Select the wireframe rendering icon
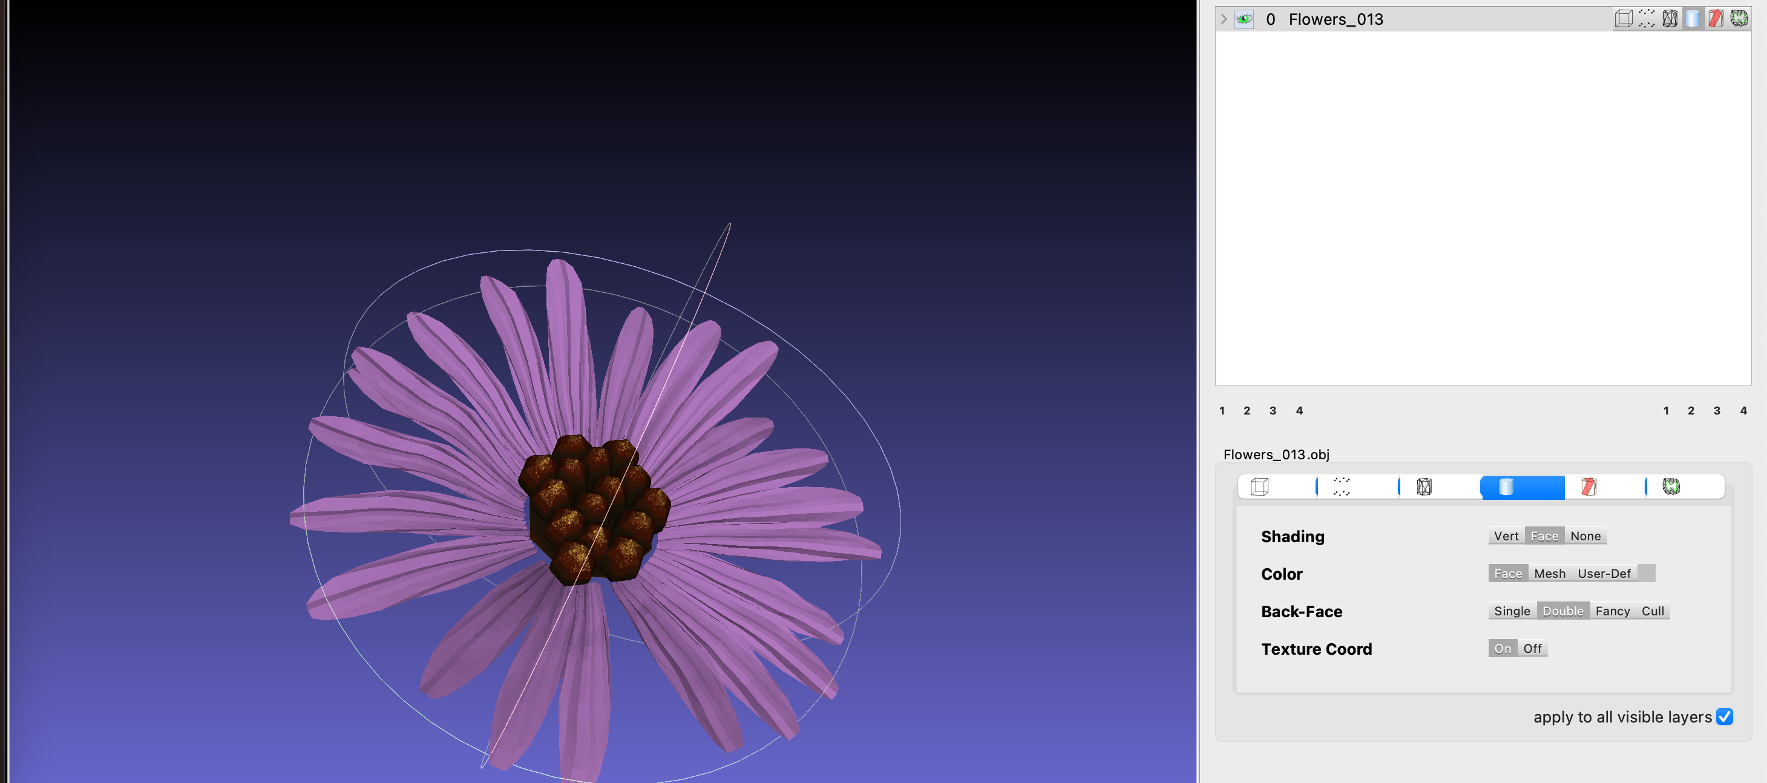This screenshot has width=1767, height=783. point(1426,487)
